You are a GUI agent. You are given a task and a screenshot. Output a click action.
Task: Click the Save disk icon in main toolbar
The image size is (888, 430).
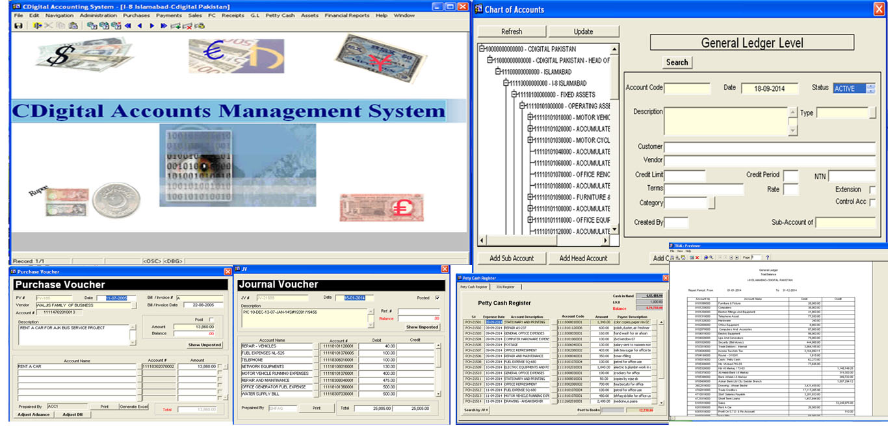point(18,26)
